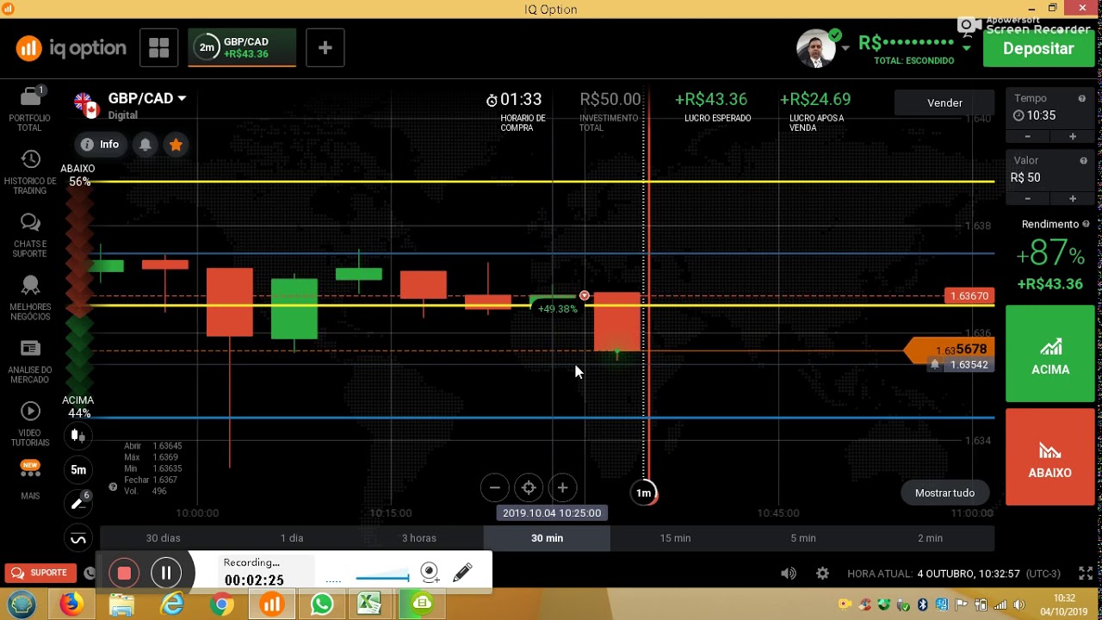Open Historico de Trading

pos(30,172)
